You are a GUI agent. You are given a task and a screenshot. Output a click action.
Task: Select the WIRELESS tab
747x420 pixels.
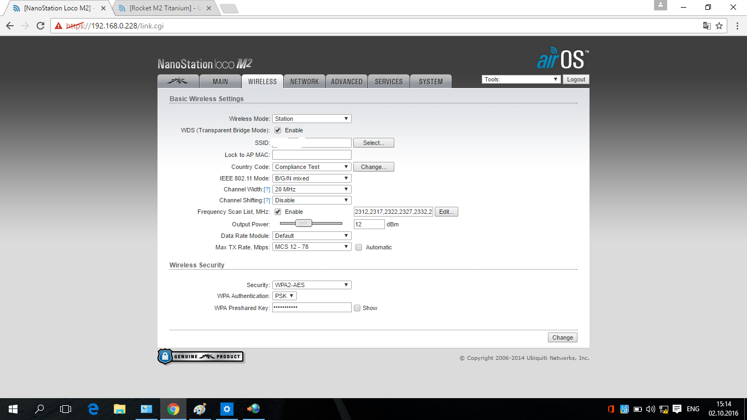(262, 81)
